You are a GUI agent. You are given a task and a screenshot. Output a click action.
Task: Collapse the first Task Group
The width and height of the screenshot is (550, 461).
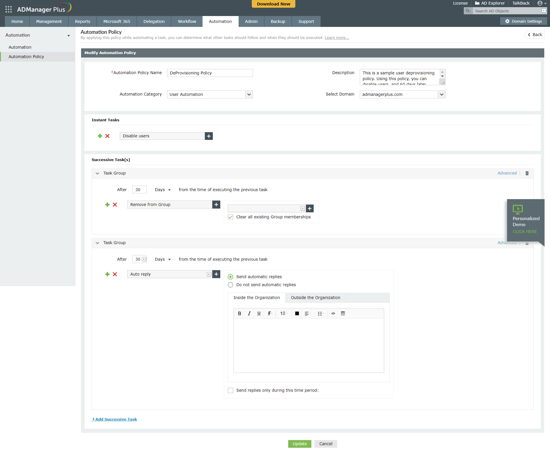tap(97, 173)
